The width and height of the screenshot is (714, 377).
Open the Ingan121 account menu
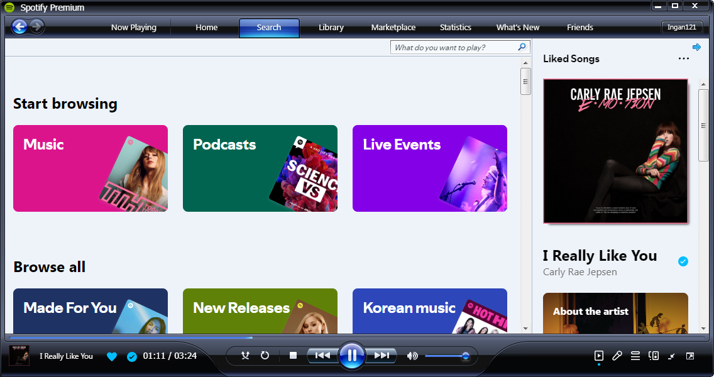(682, 27)
